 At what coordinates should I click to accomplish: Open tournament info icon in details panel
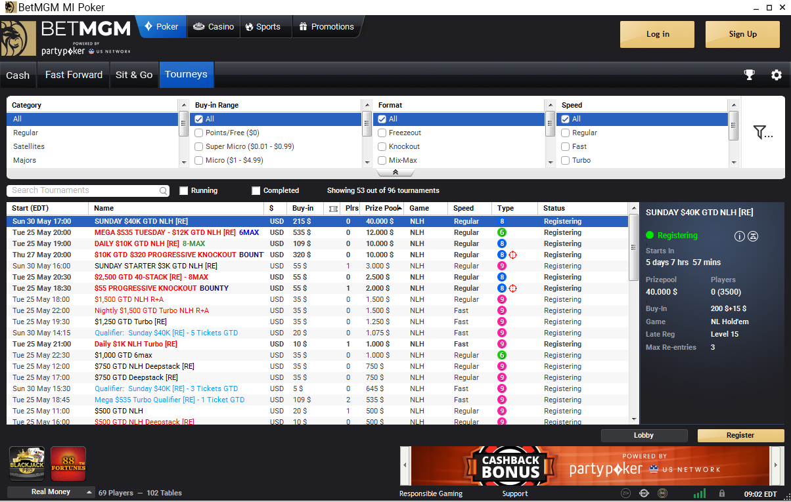[739, 236]
